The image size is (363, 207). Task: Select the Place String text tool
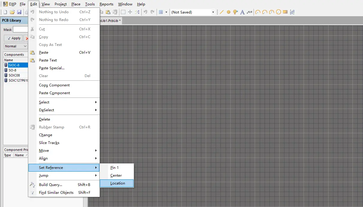click(242, 12)
